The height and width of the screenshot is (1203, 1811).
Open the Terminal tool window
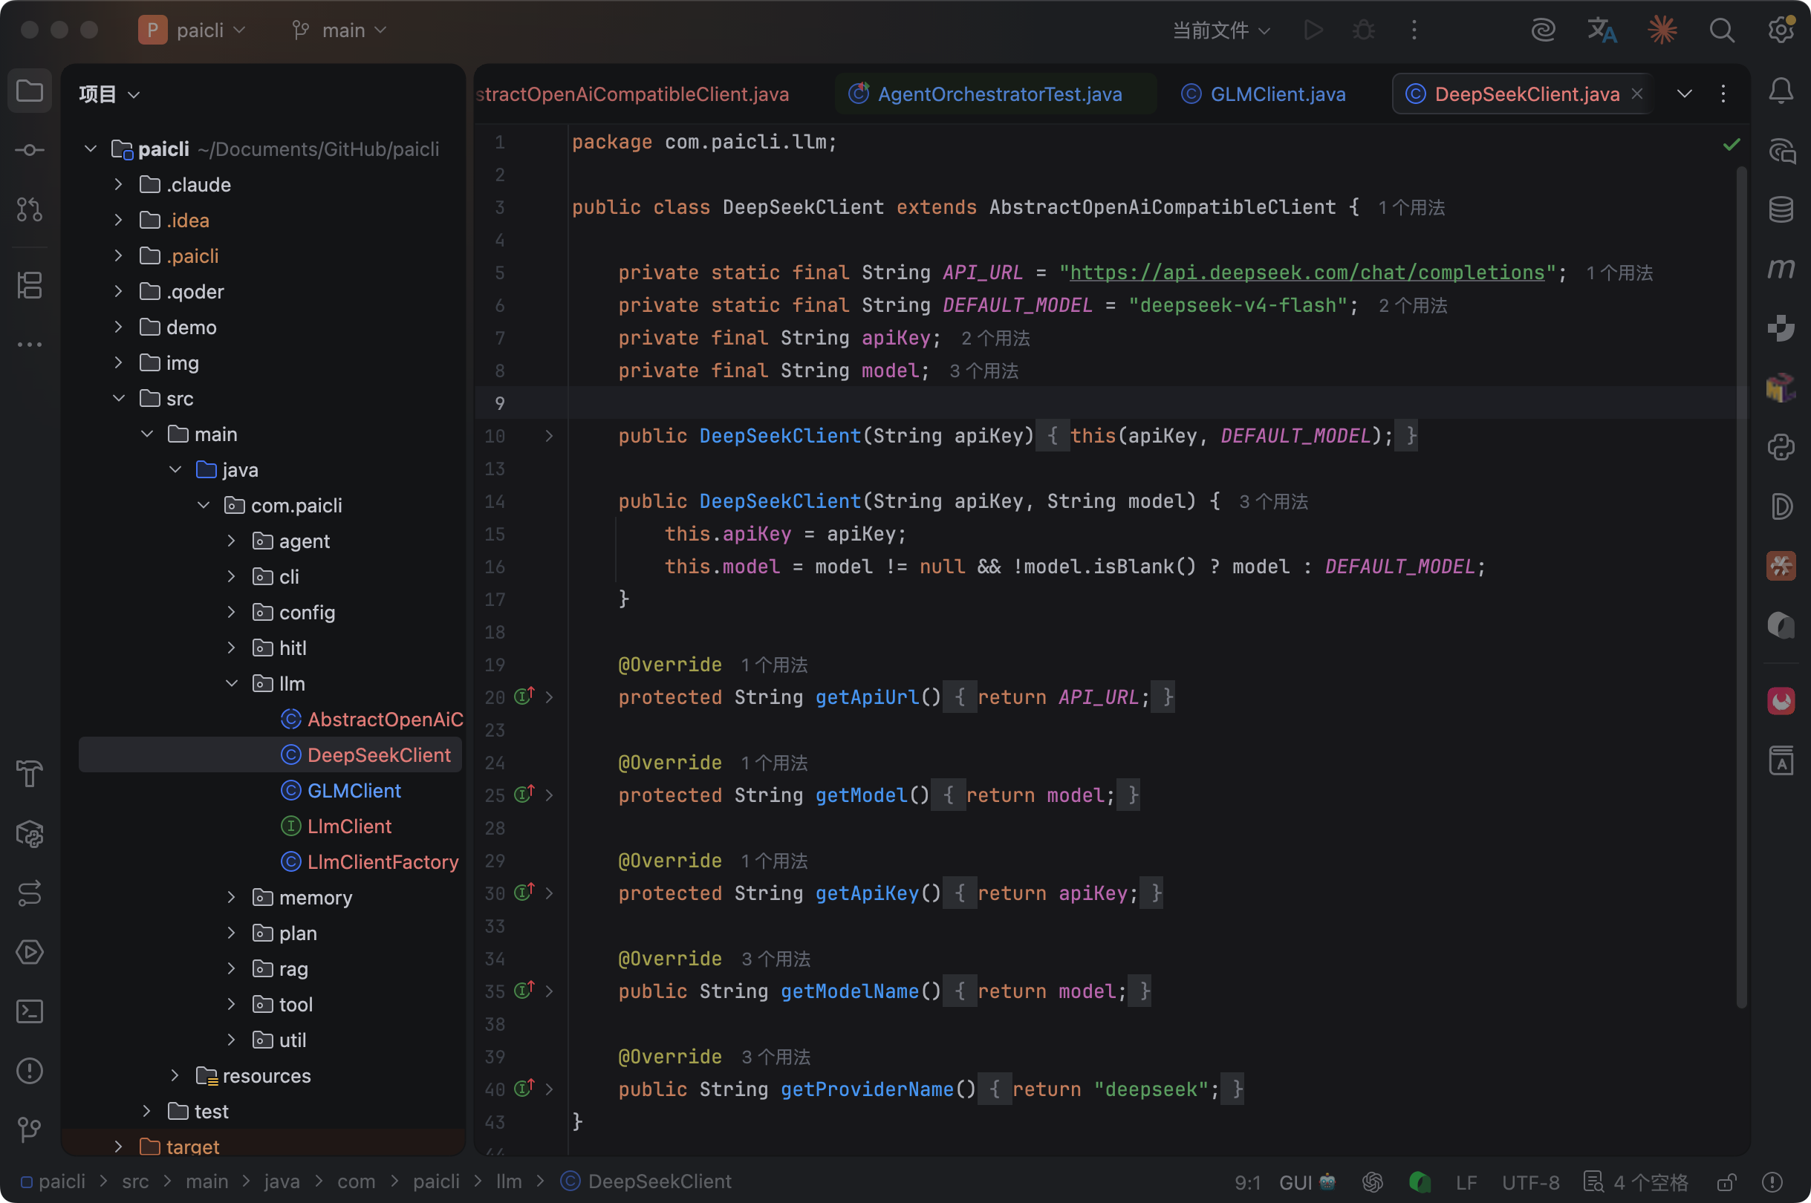coord(29,1011)
